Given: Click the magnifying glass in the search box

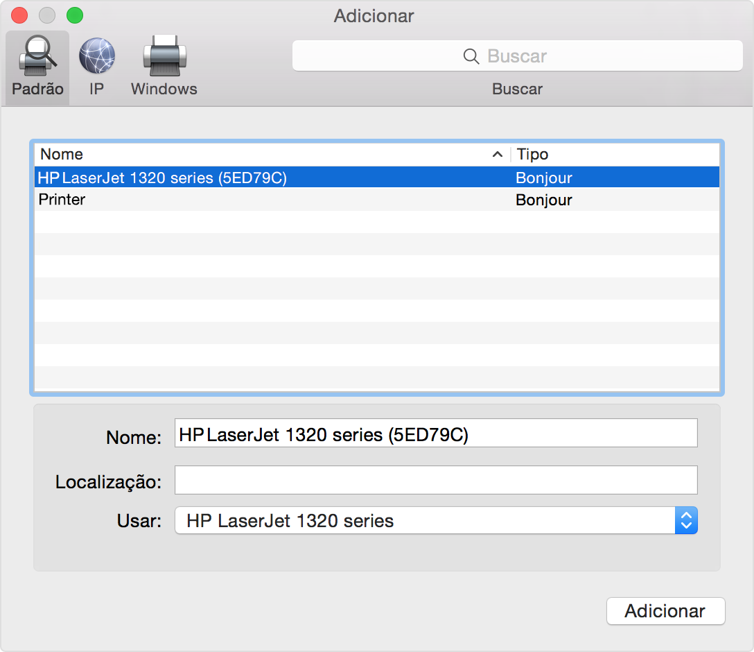Looking at the screenshot, I should point(471,56).
